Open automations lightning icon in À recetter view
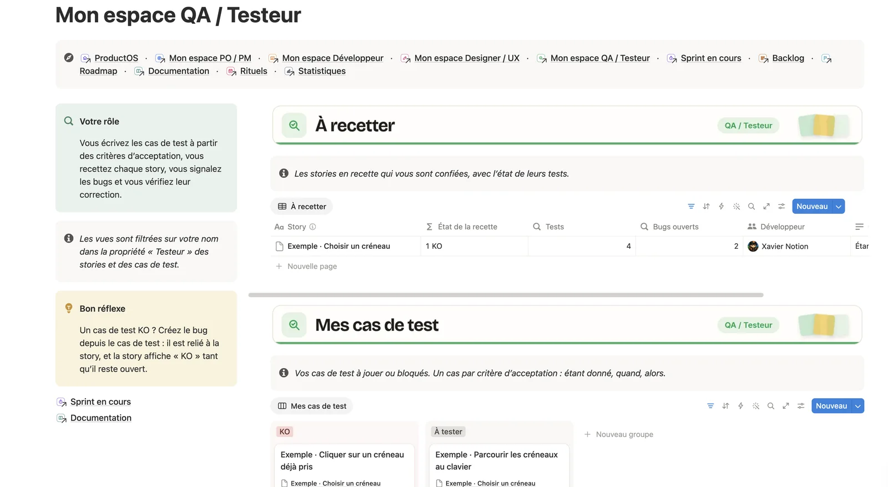The height and width of the screenshot is (487, 888). pos(721,207)
